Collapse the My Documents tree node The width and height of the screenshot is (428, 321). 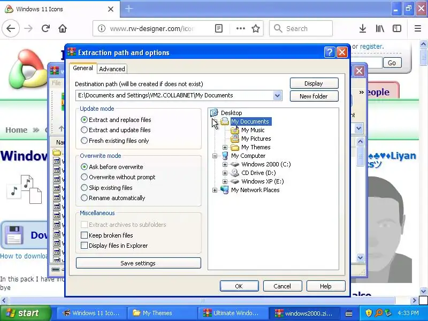215,121
